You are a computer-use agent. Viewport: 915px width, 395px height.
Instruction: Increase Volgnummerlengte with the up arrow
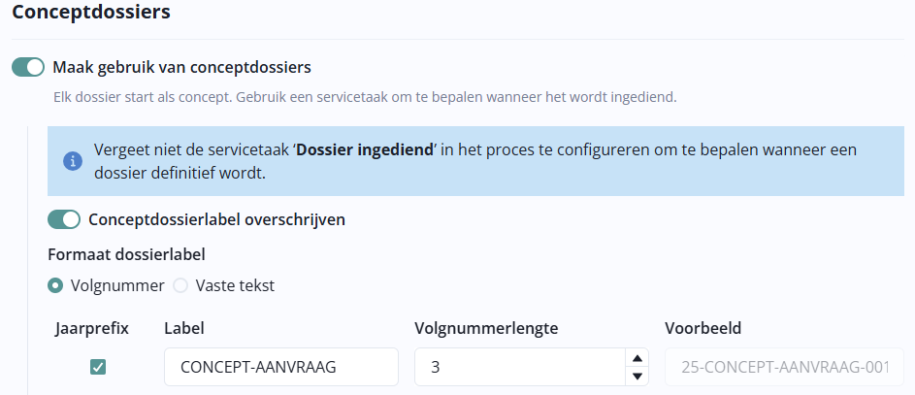[637, 359]
